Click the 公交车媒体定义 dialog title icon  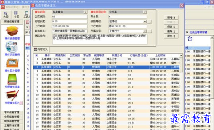pos(33,5)
